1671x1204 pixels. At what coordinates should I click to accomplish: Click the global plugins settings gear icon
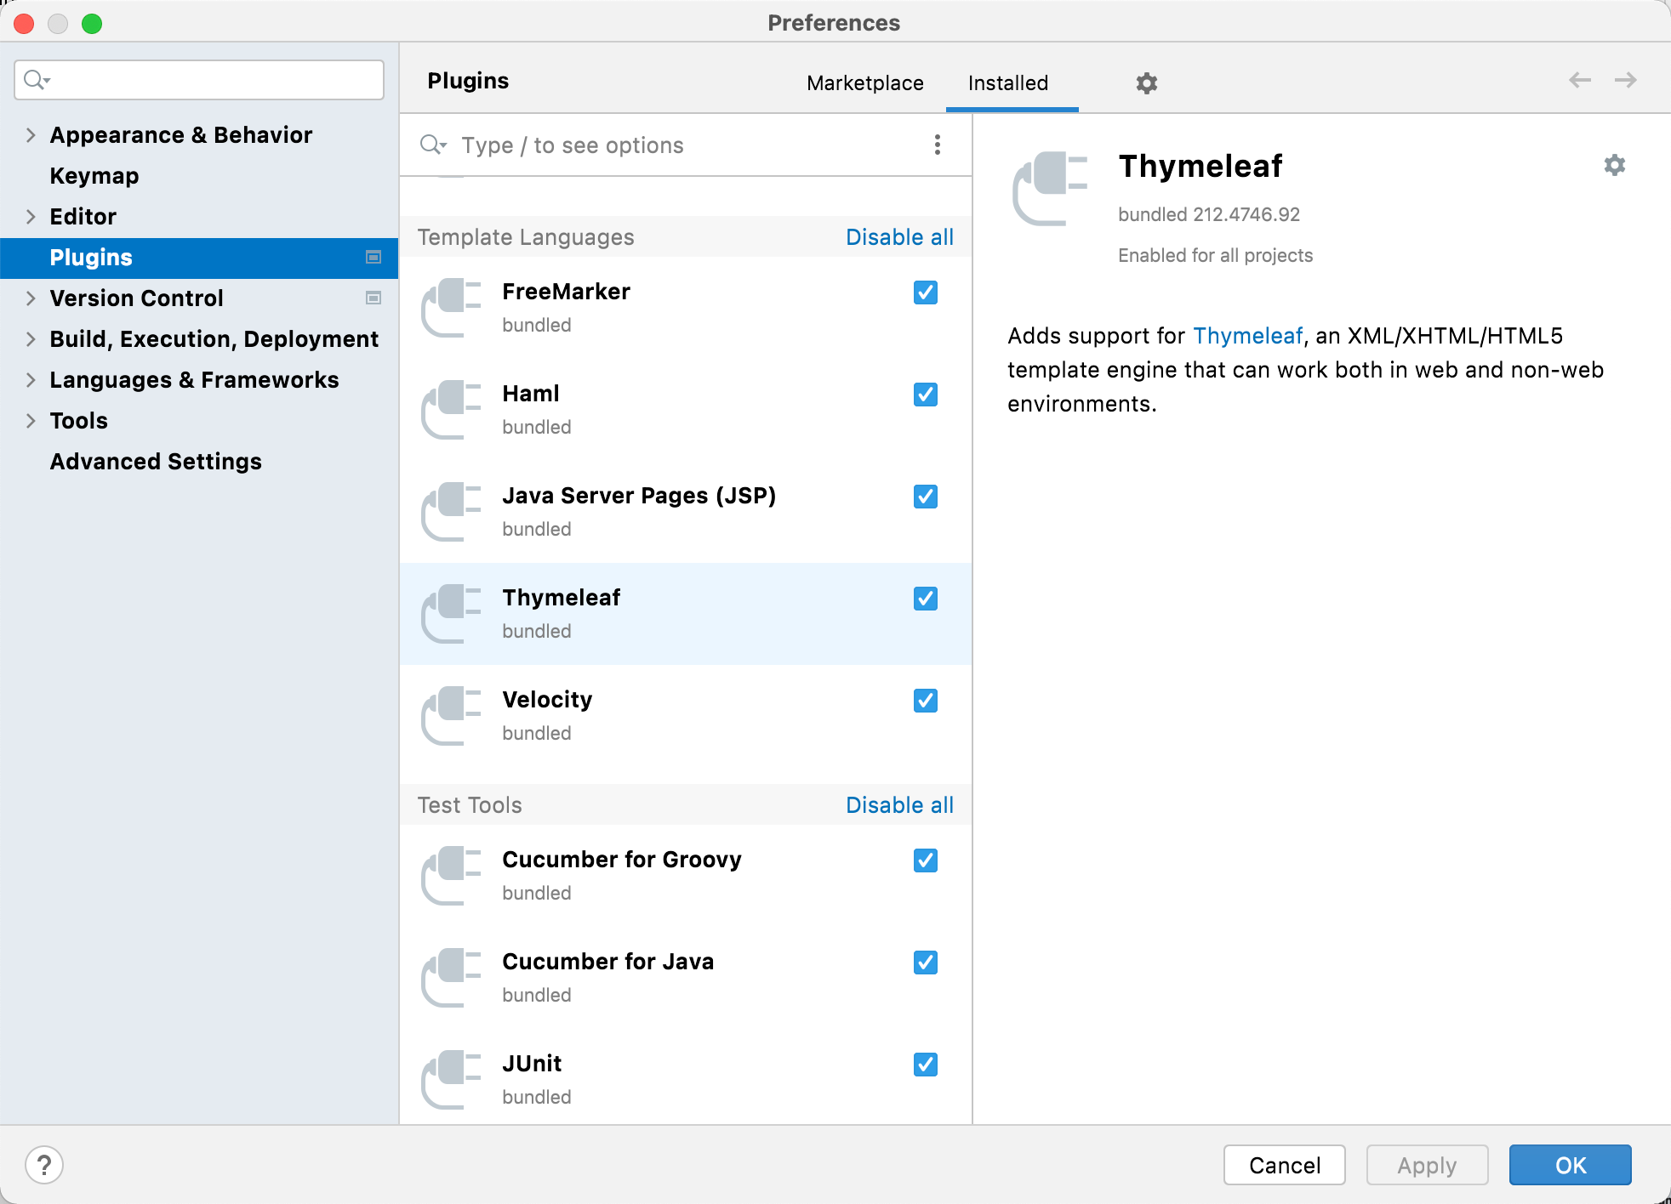(1147, 83)
